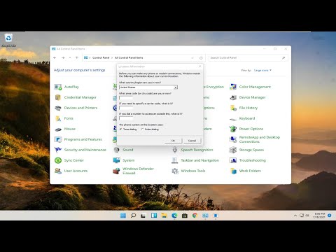Viewport: 336px width, 252px height.
Task: Open the Windows Tools gear icon
Action: 175,171
